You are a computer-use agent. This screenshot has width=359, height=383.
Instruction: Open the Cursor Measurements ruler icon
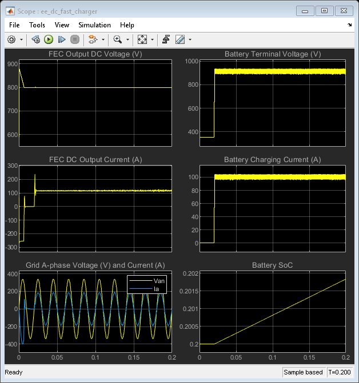(180, 39)
